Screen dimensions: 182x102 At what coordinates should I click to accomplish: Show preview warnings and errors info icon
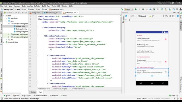pyautogui.click(x=178, y=16)
